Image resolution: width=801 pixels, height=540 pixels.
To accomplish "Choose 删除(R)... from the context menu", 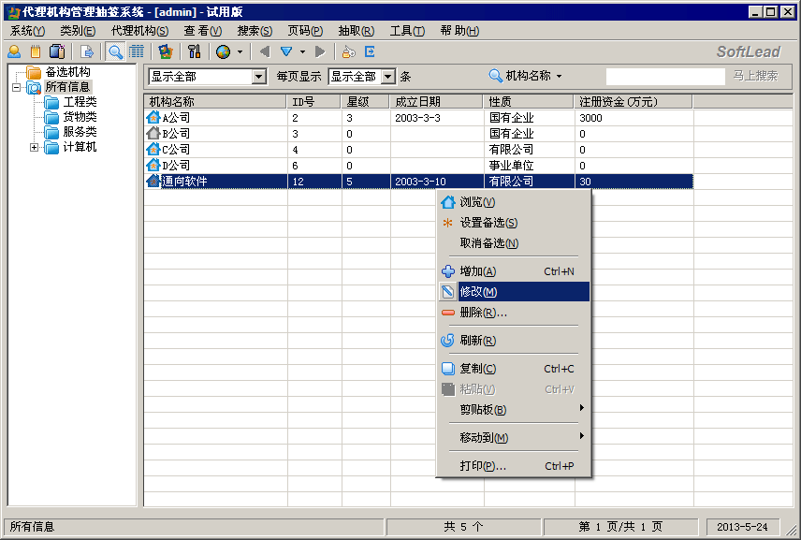I will point(514,313).
